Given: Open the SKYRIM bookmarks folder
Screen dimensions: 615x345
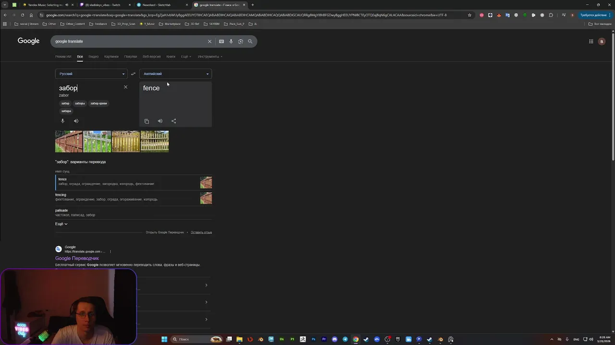Looking at the screenshot, I should (211, 24).
